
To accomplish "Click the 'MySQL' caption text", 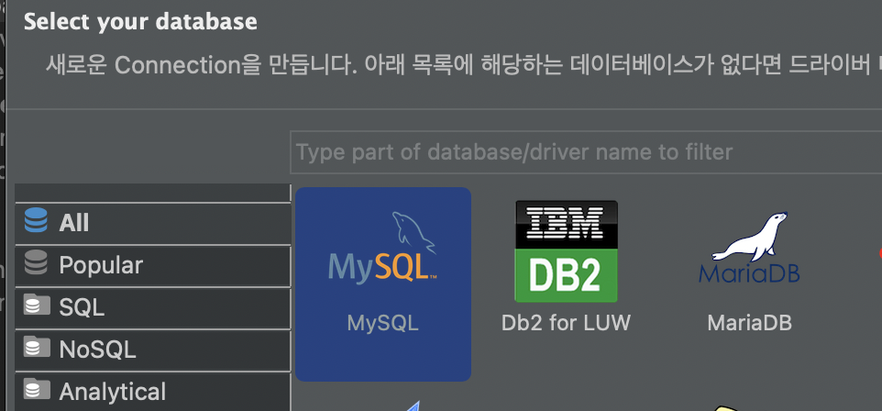I will 383,323.
